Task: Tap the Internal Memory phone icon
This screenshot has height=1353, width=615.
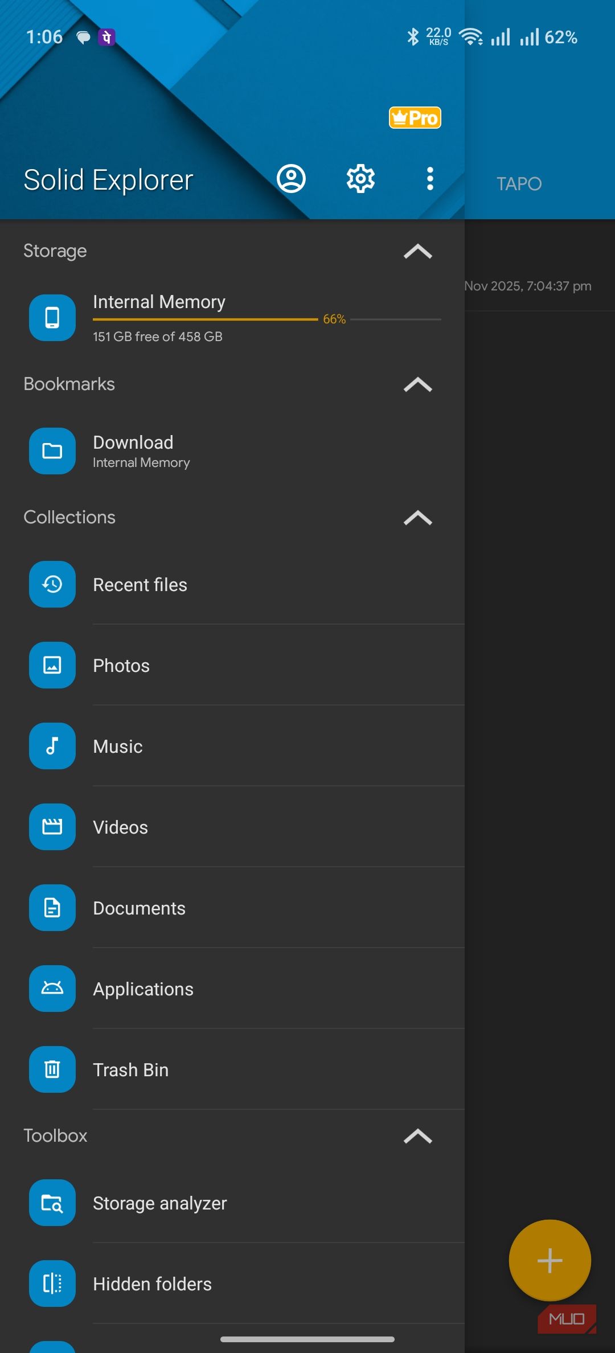Action: pos(52,318)
